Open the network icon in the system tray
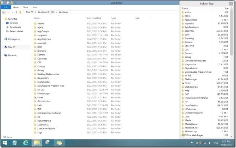This screenshot has height=148, width=236. tap(205, 143)
